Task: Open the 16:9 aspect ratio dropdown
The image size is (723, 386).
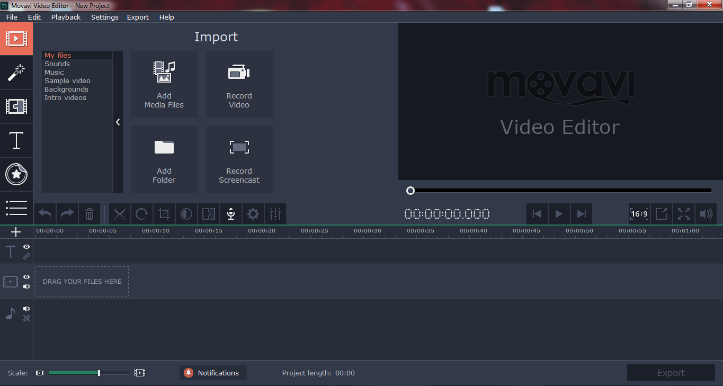Action: click(639, 213)
